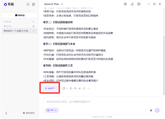
Task: Regenerate the response
Action: 84,88
